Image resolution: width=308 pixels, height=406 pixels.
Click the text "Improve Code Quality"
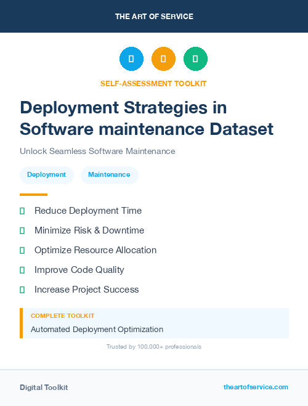click(x=79, y=270)
